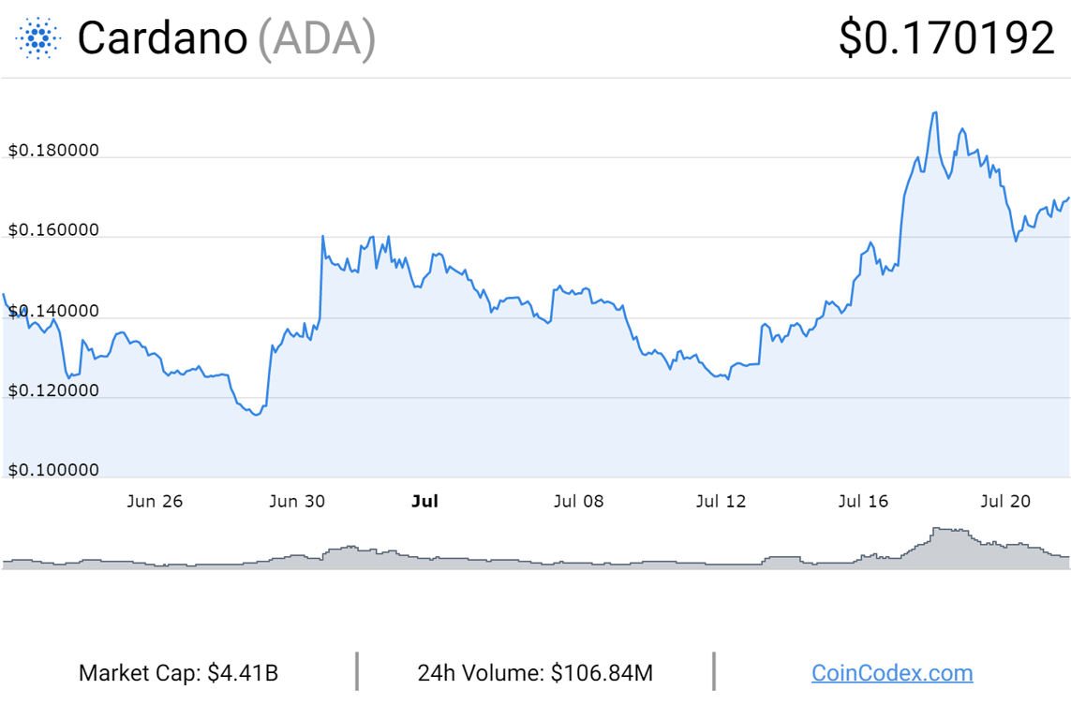The height and width of the screenshot is (719, 1071).
Task: Click the 24h Volume: $106.84M text
Action: (536, 673)
